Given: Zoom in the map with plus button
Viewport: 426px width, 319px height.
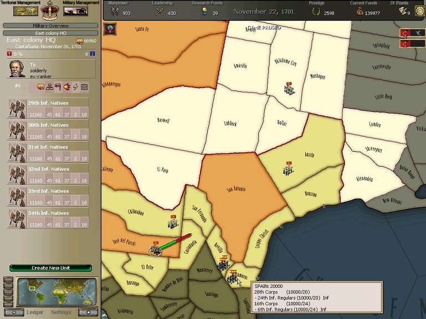Looking at the screenshot, I should tap(88, 312).
